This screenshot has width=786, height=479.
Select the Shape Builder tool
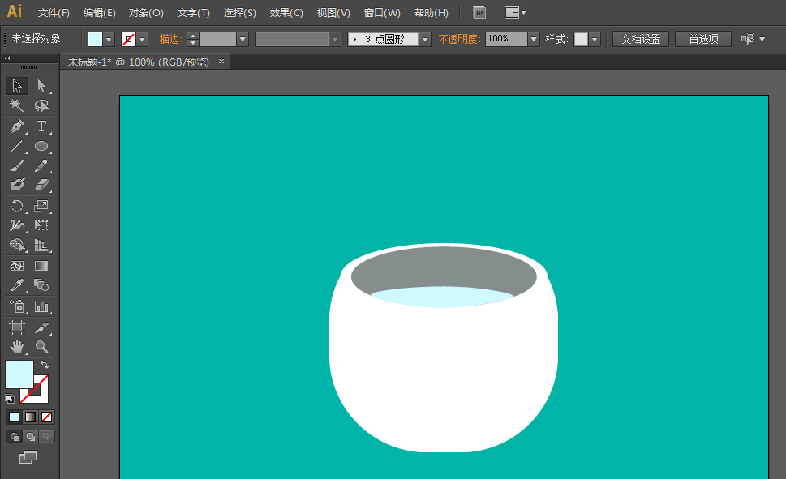(17, 245)
